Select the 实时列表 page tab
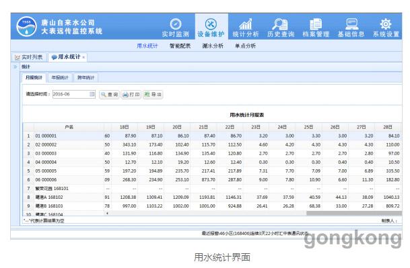 pos(29,57)
